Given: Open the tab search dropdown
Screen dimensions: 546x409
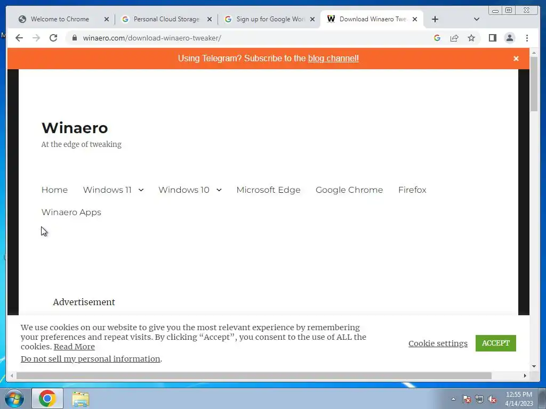Looking at the screenshot, I should coord(477,19).
